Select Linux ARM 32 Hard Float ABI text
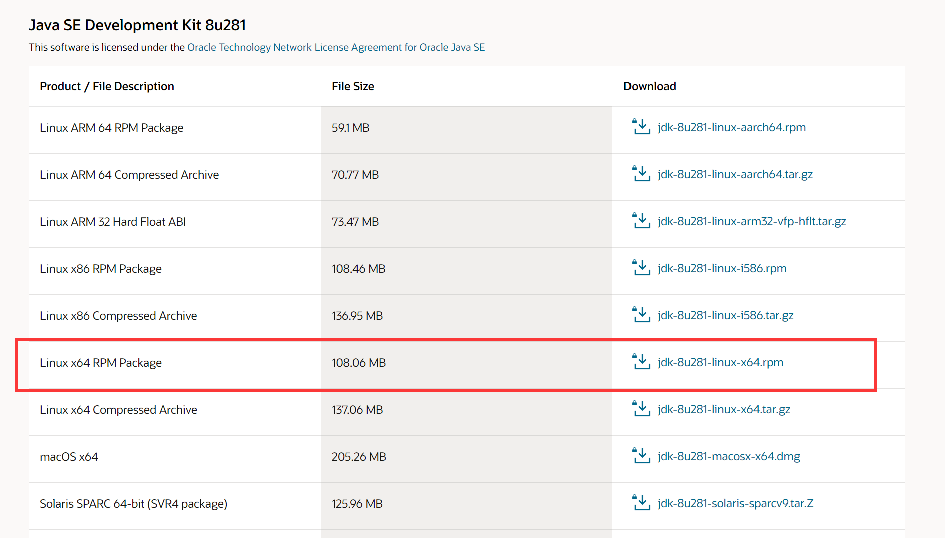Screen dimensions: 945x538 (x=113, y=222)
